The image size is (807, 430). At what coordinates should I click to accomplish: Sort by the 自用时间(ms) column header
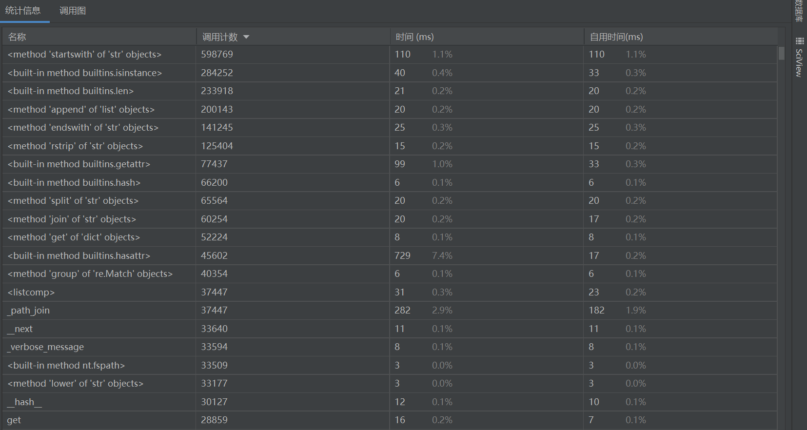click(x=616, y=37)
